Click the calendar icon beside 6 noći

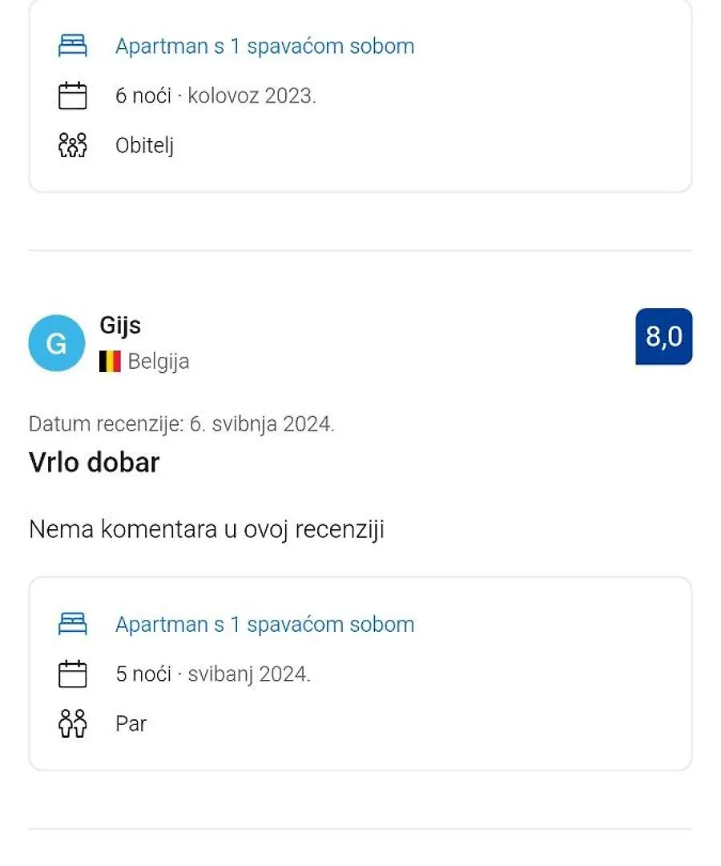[x=73, y=95]
